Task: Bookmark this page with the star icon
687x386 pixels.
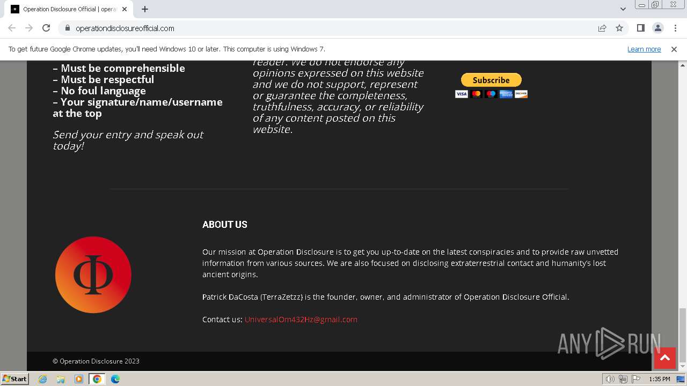Action: [x=619, y=28]
